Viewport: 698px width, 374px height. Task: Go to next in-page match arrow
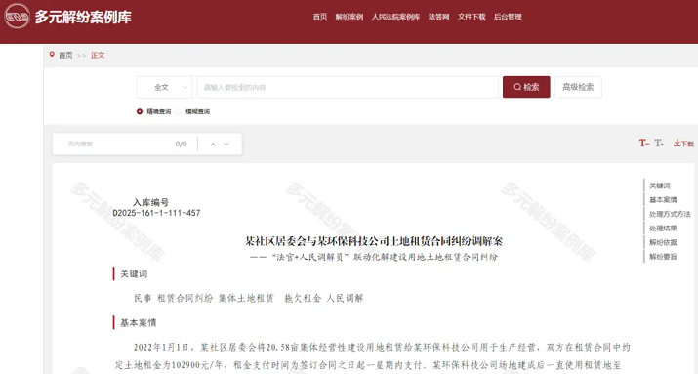coord(226,144)
